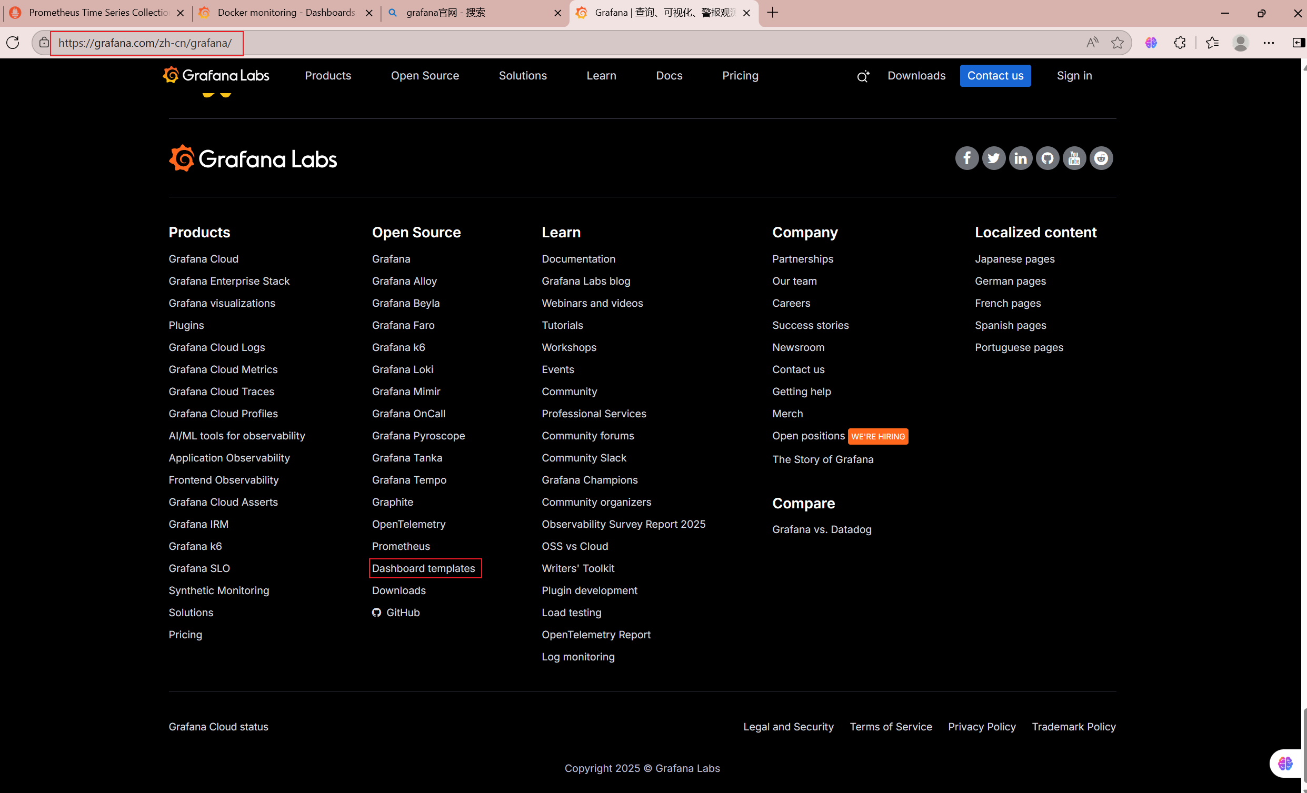Screen dimensions: 1307x793
Task: Open the Grafana Cloud link
Action: 203,259
